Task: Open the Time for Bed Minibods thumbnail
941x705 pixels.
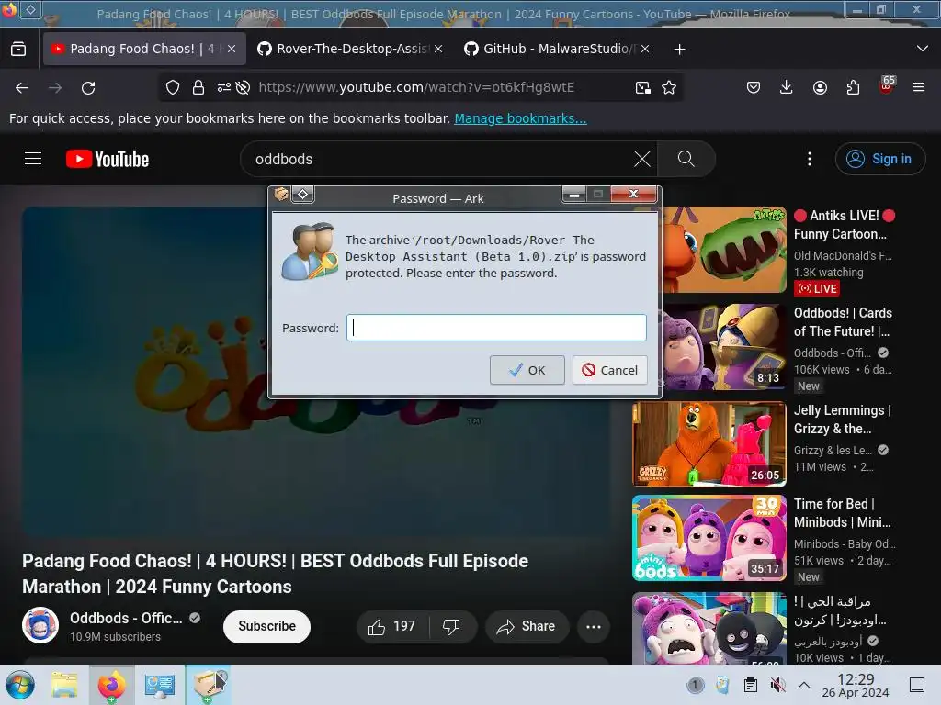Action: (709, 538)
